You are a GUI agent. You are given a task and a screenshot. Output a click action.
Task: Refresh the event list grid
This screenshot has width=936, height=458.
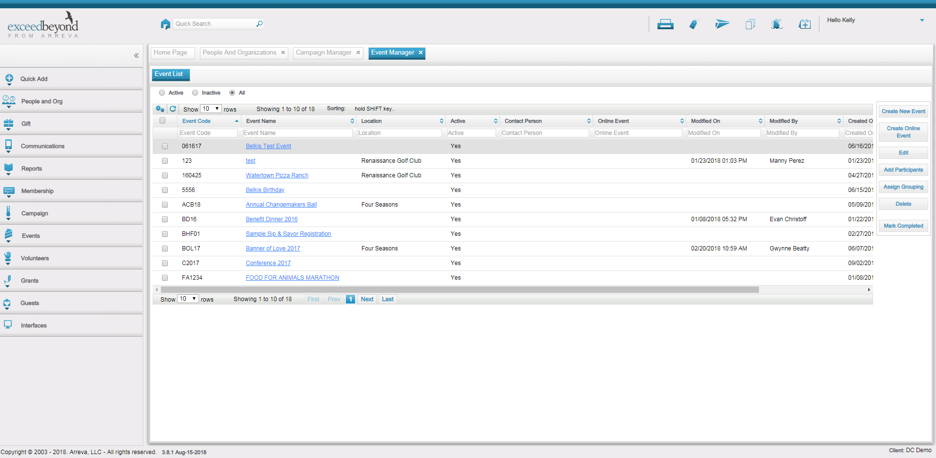173,109
